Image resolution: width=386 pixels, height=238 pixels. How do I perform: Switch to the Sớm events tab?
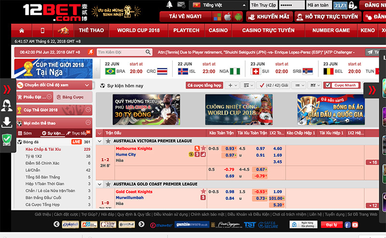28,133
